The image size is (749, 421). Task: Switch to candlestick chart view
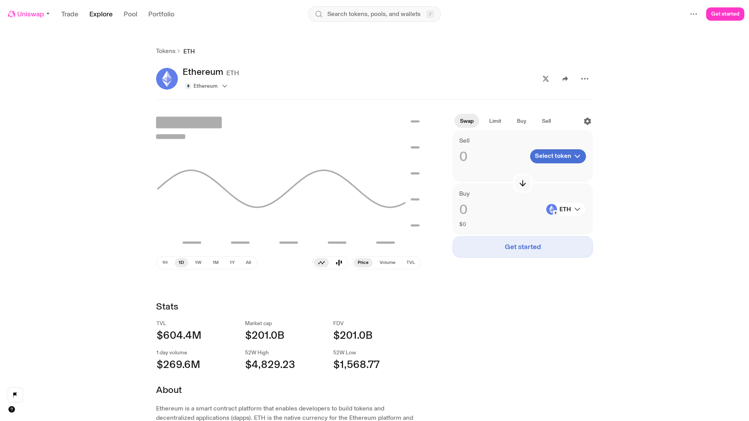coord(339,263)
